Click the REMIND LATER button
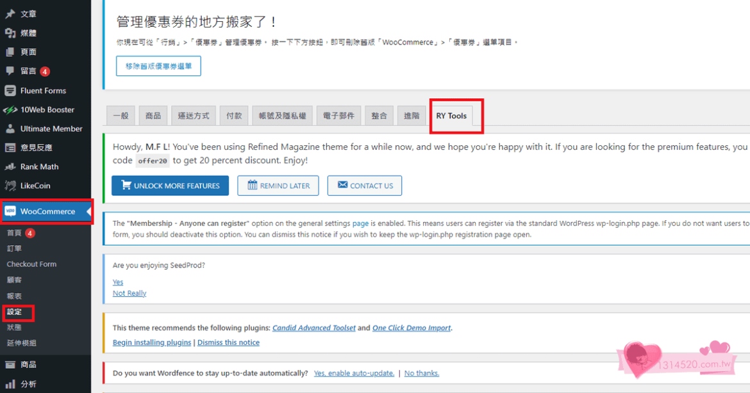 tap(278, 186)
